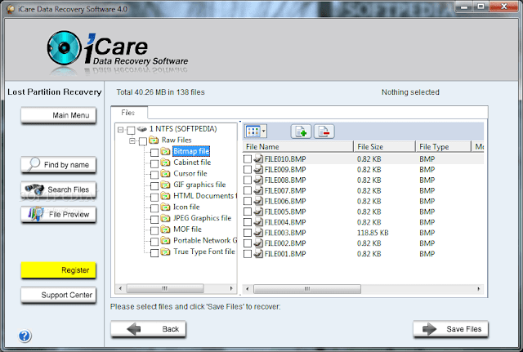Click the True Type Font folder icon
Screen dimensions: 523x352
(165, 252)
